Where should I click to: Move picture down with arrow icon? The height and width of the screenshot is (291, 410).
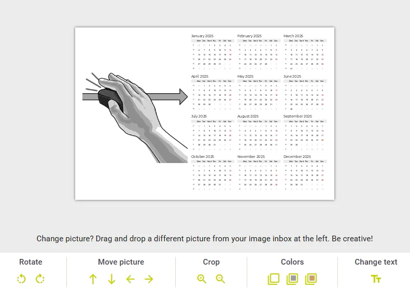(x=111, y=279)
